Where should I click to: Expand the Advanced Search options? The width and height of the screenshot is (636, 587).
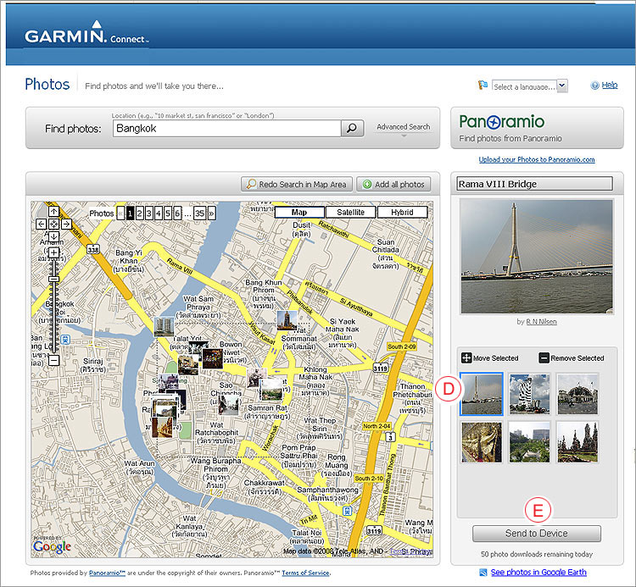pos(403,128)
